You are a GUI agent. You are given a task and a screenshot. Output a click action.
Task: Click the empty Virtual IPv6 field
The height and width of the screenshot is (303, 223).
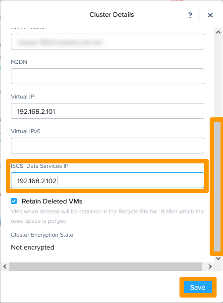pyautogui.click(x=107, y=146)
